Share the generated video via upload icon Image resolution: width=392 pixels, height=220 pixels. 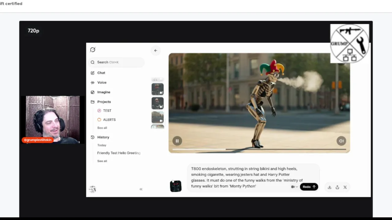pos(337,187)
